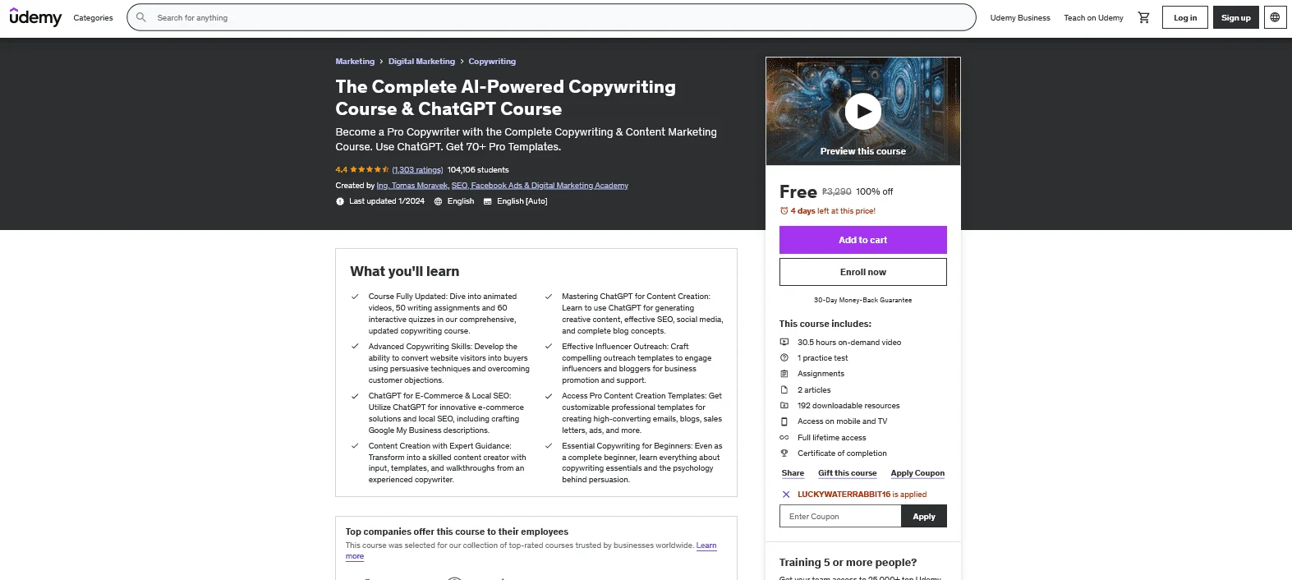Click checkmark beside Content Creation with Expert Guidance
The image size is (1292, 580).
[x=355, y=446]
